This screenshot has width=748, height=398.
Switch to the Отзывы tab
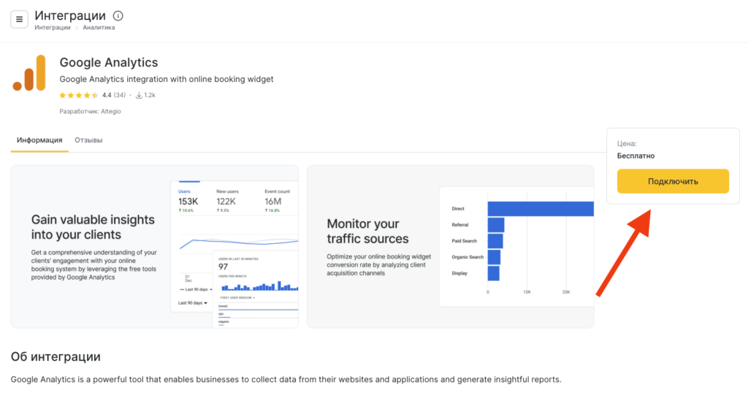pyautogui.click(x=88, y=140)
